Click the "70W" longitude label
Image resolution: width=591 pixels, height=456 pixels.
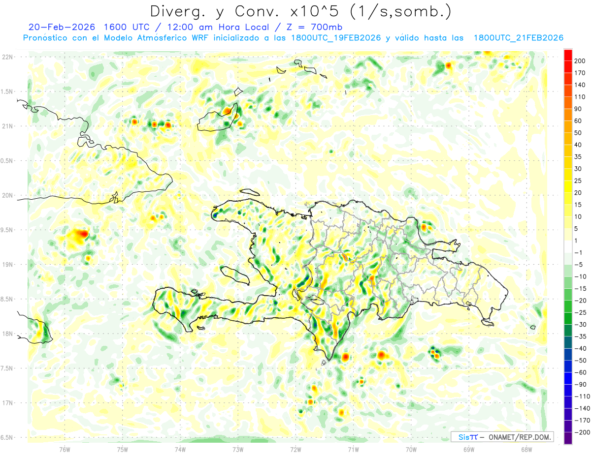coord(411,449)
